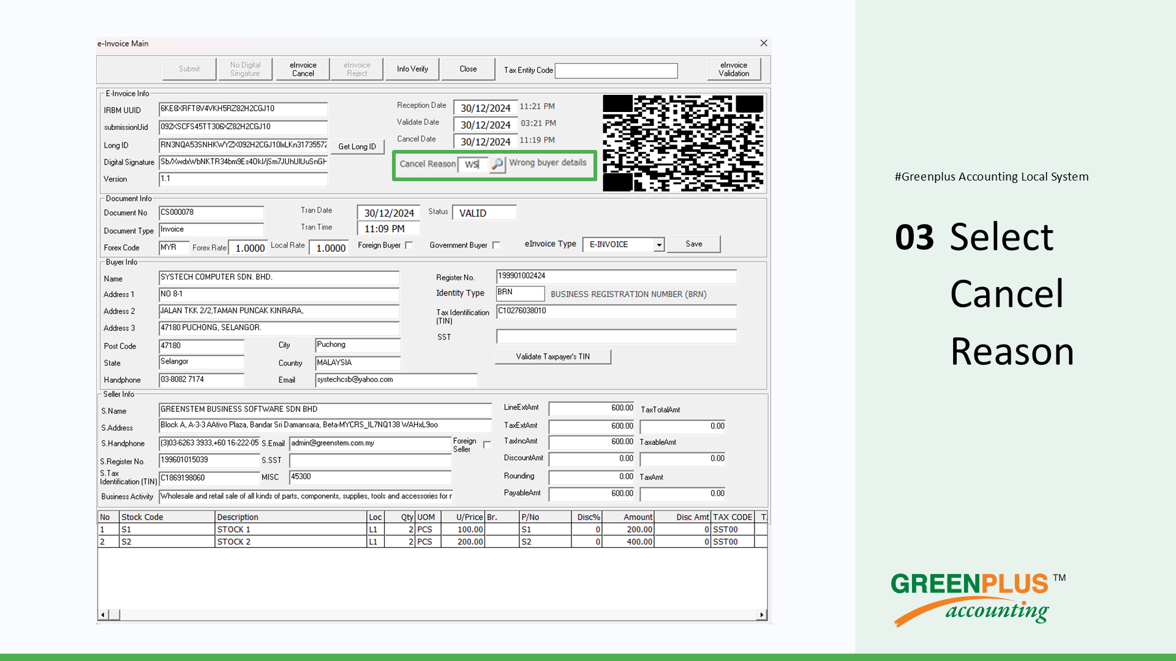Click the Status VALID field
This screenshot has width=1176, height=661.
(x=484, y=213)
